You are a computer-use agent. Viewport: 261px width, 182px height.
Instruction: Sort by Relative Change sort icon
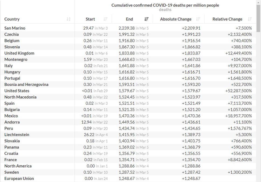tap(250, 19)
